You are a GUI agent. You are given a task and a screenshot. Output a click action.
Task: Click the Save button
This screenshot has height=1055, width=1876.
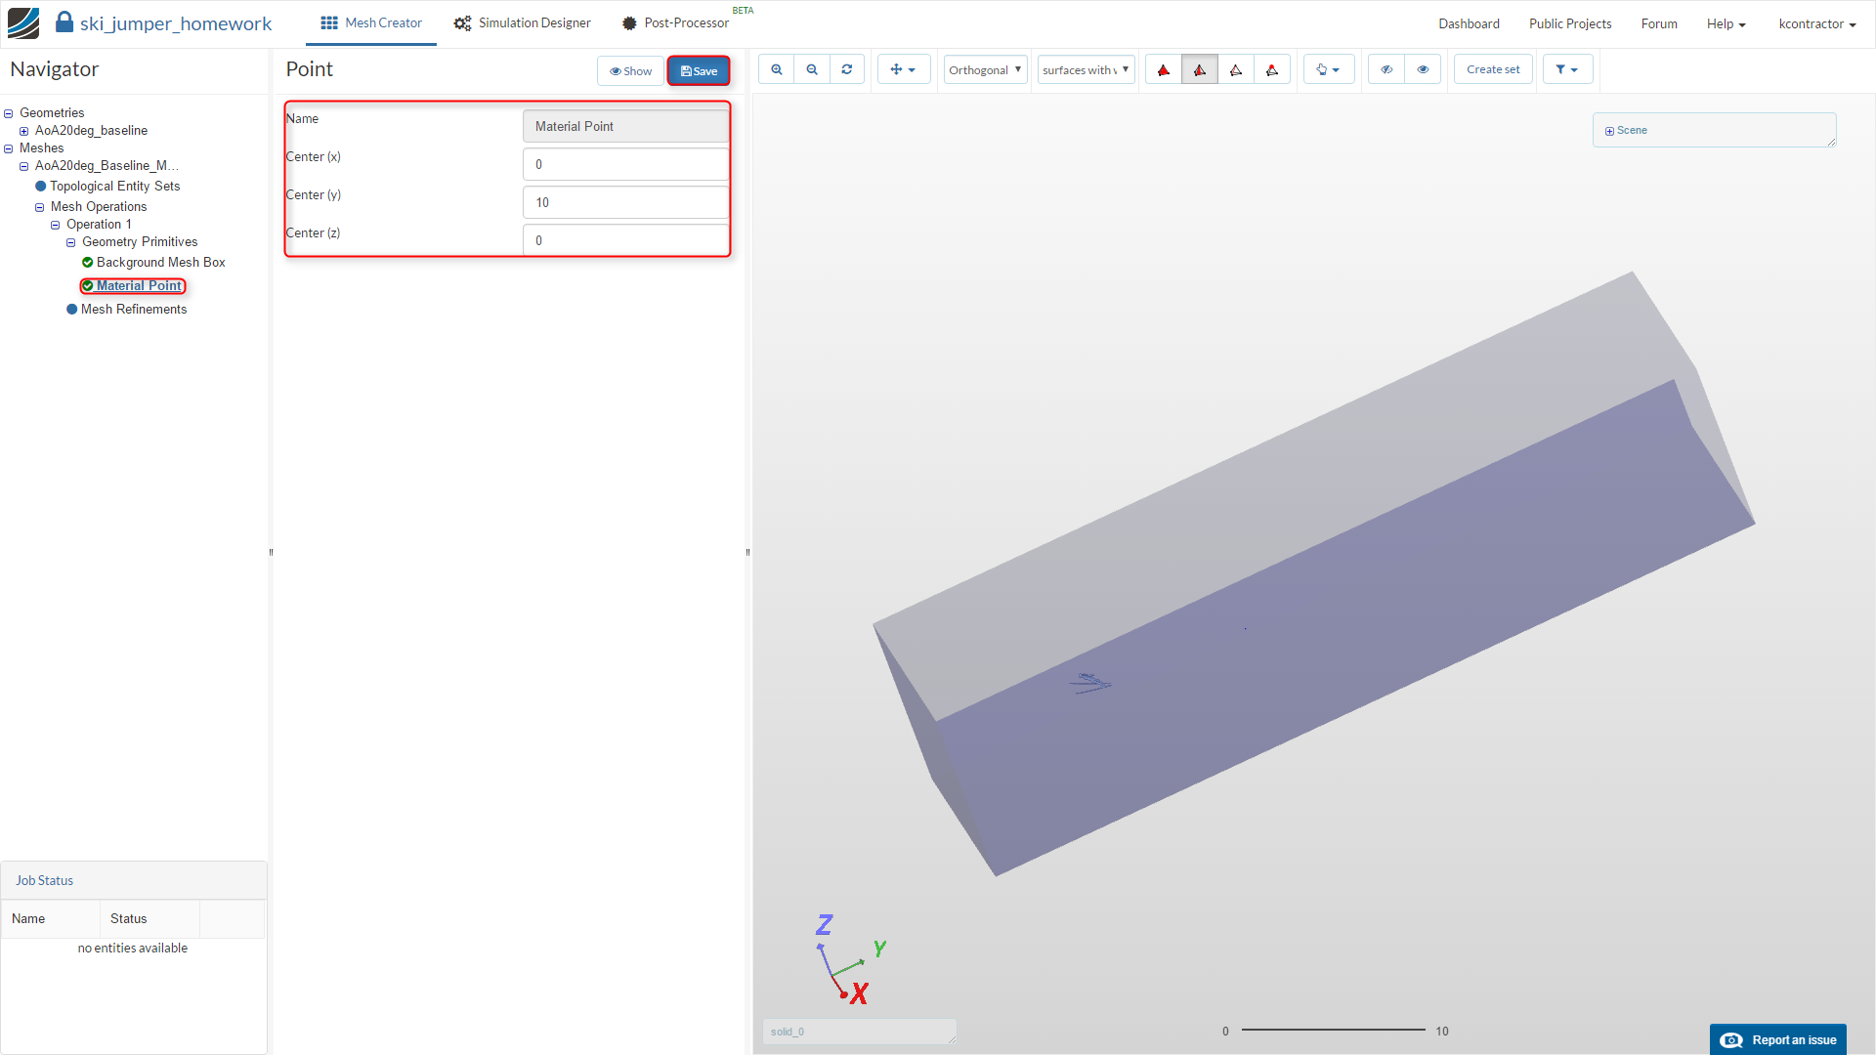click(x=699, y=70)
